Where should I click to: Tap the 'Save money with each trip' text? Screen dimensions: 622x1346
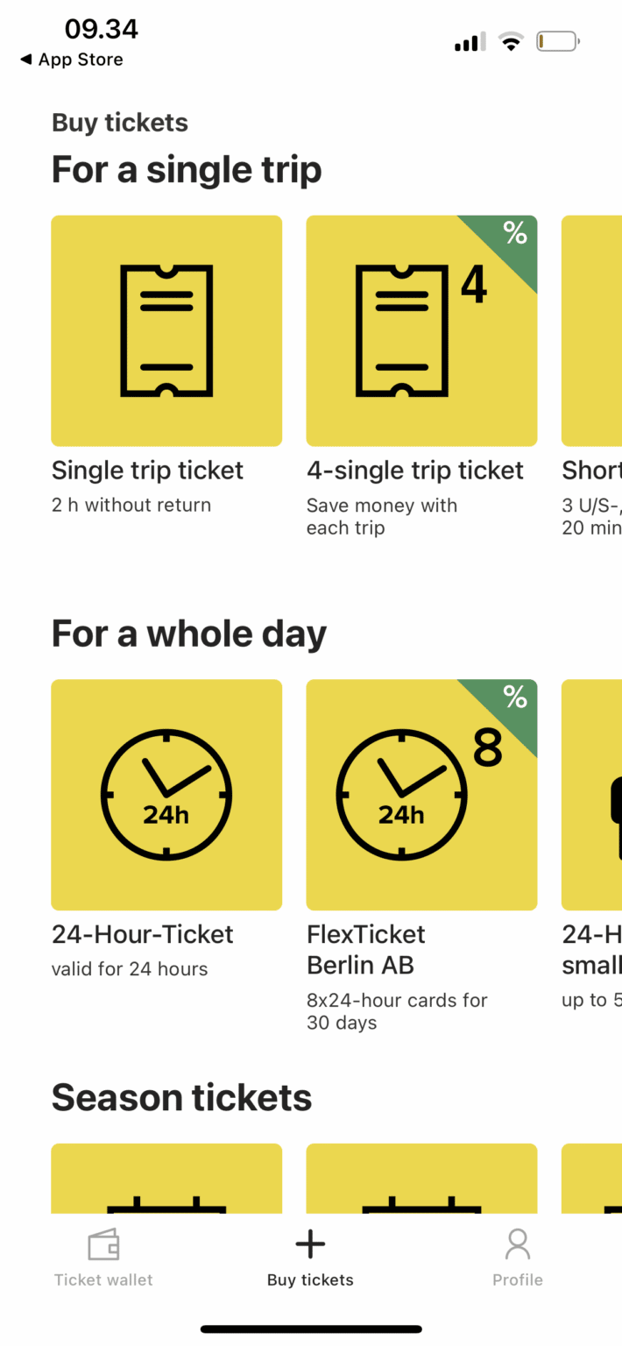pos(382,516)
